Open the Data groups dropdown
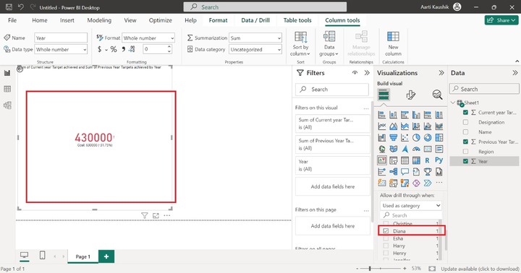The width and height of the screenshot is (521, 273). coord(329,44)
